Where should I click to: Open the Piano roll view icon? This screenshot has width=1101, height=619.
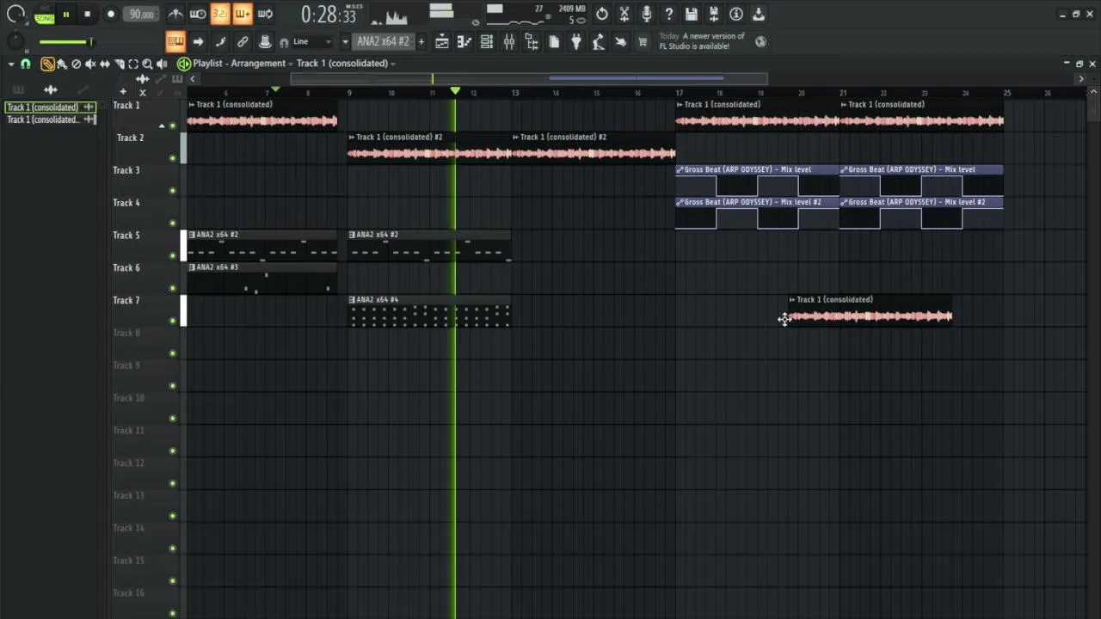[464, 41]
